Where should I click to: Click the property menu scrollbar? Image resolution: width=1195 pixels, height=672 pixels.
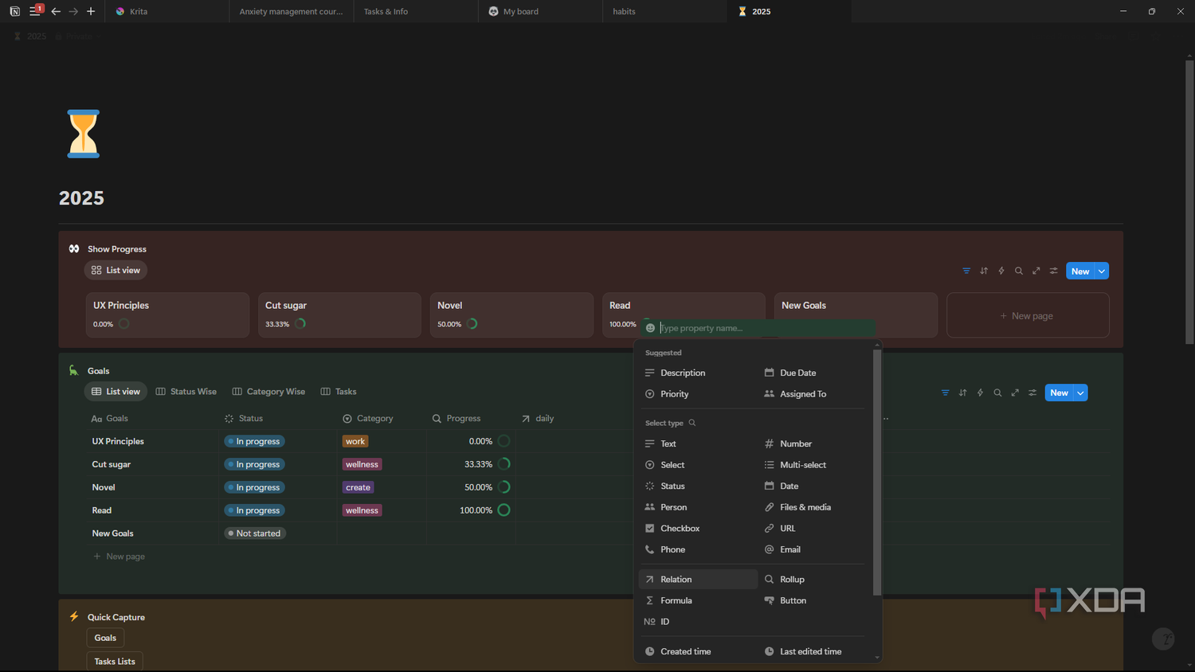pyautogui.click(x=877, y=473)
